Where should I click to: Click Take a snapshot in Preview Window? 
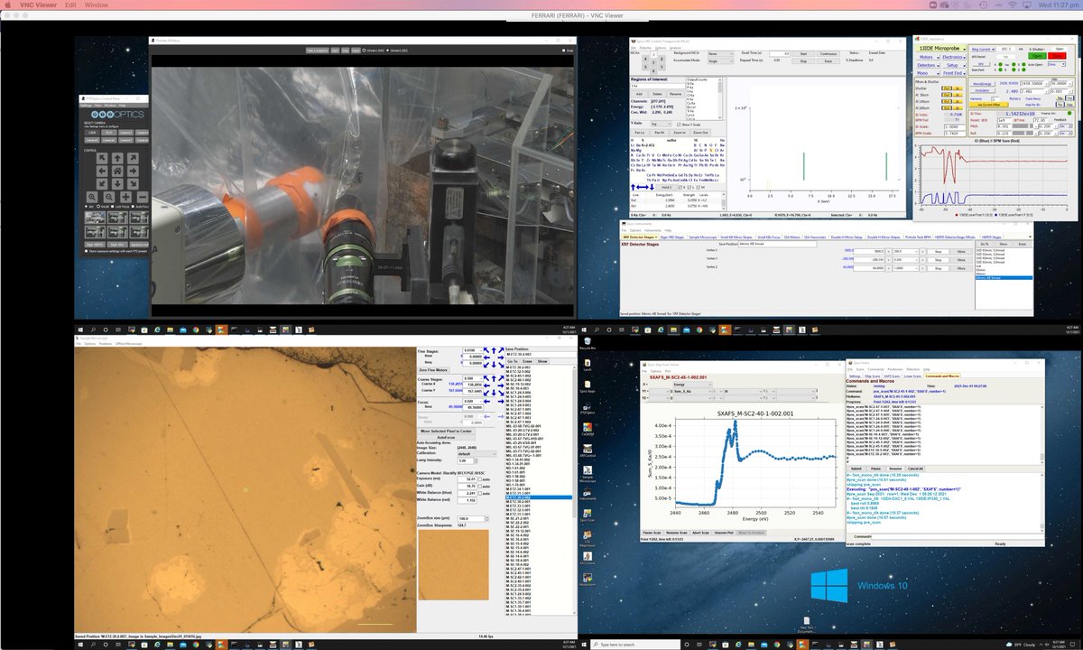[x=316, y=51]
